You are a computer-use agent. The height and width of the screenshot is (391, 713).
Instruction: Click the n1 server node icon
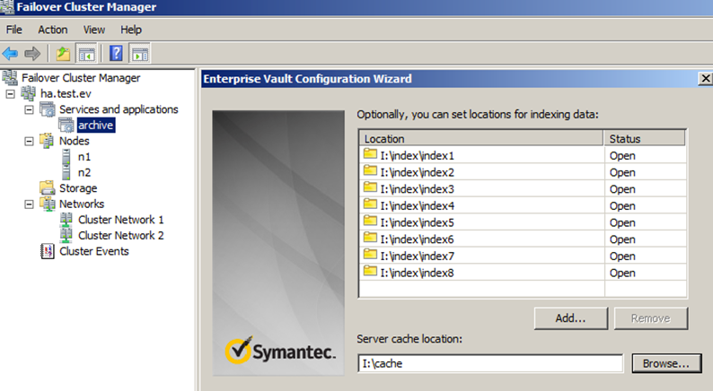66,157
